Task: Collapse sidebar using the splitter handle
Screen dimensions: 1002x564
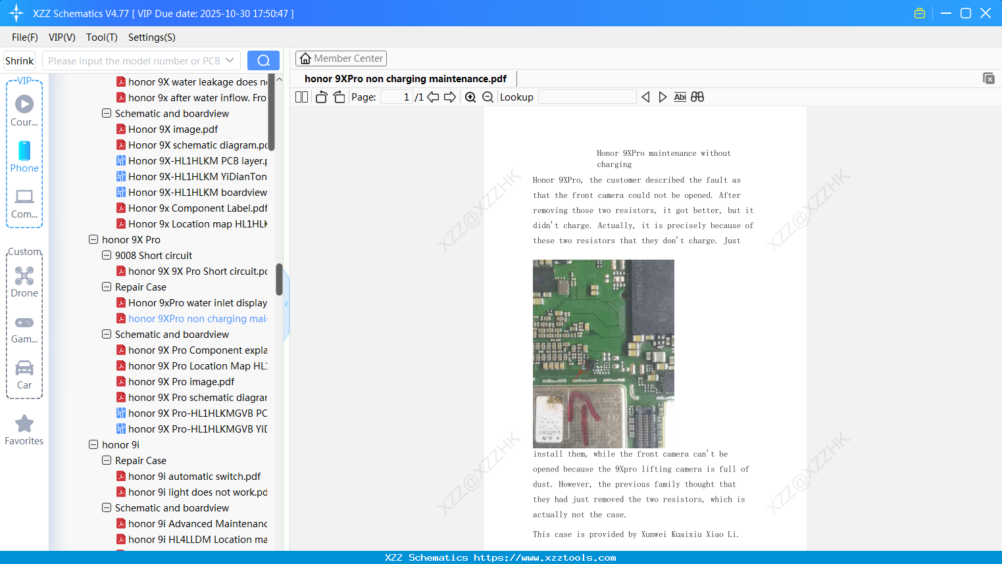Action: 286,304
